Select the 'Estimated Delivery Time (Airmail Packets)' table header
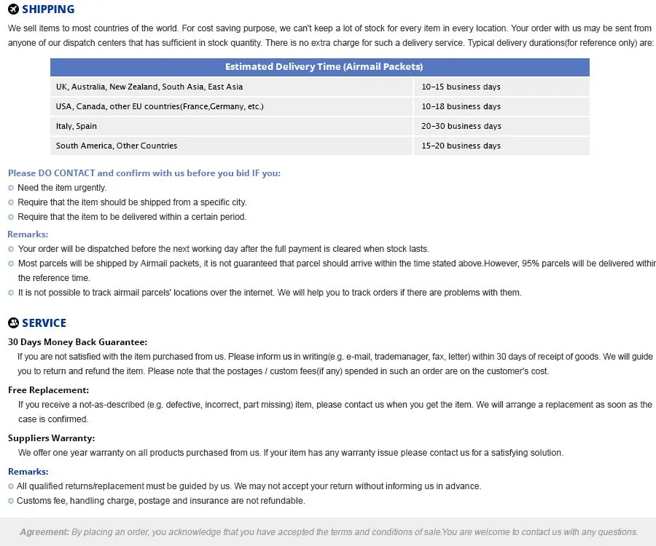The height and width of the screenshot is (546, 656). click(x=320, y=67)
